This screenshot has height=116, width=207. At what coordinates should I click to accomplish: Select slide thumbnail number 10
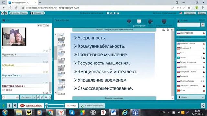click(61, 54)
